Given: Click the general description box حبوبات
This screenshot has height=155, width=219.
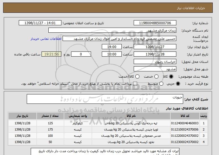Looking at the screenshot, I should 105,99.
